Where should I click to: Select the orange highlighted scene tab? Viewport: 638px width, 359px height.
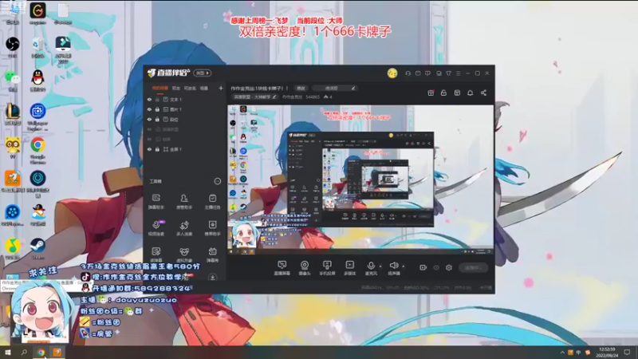[160, 89]
